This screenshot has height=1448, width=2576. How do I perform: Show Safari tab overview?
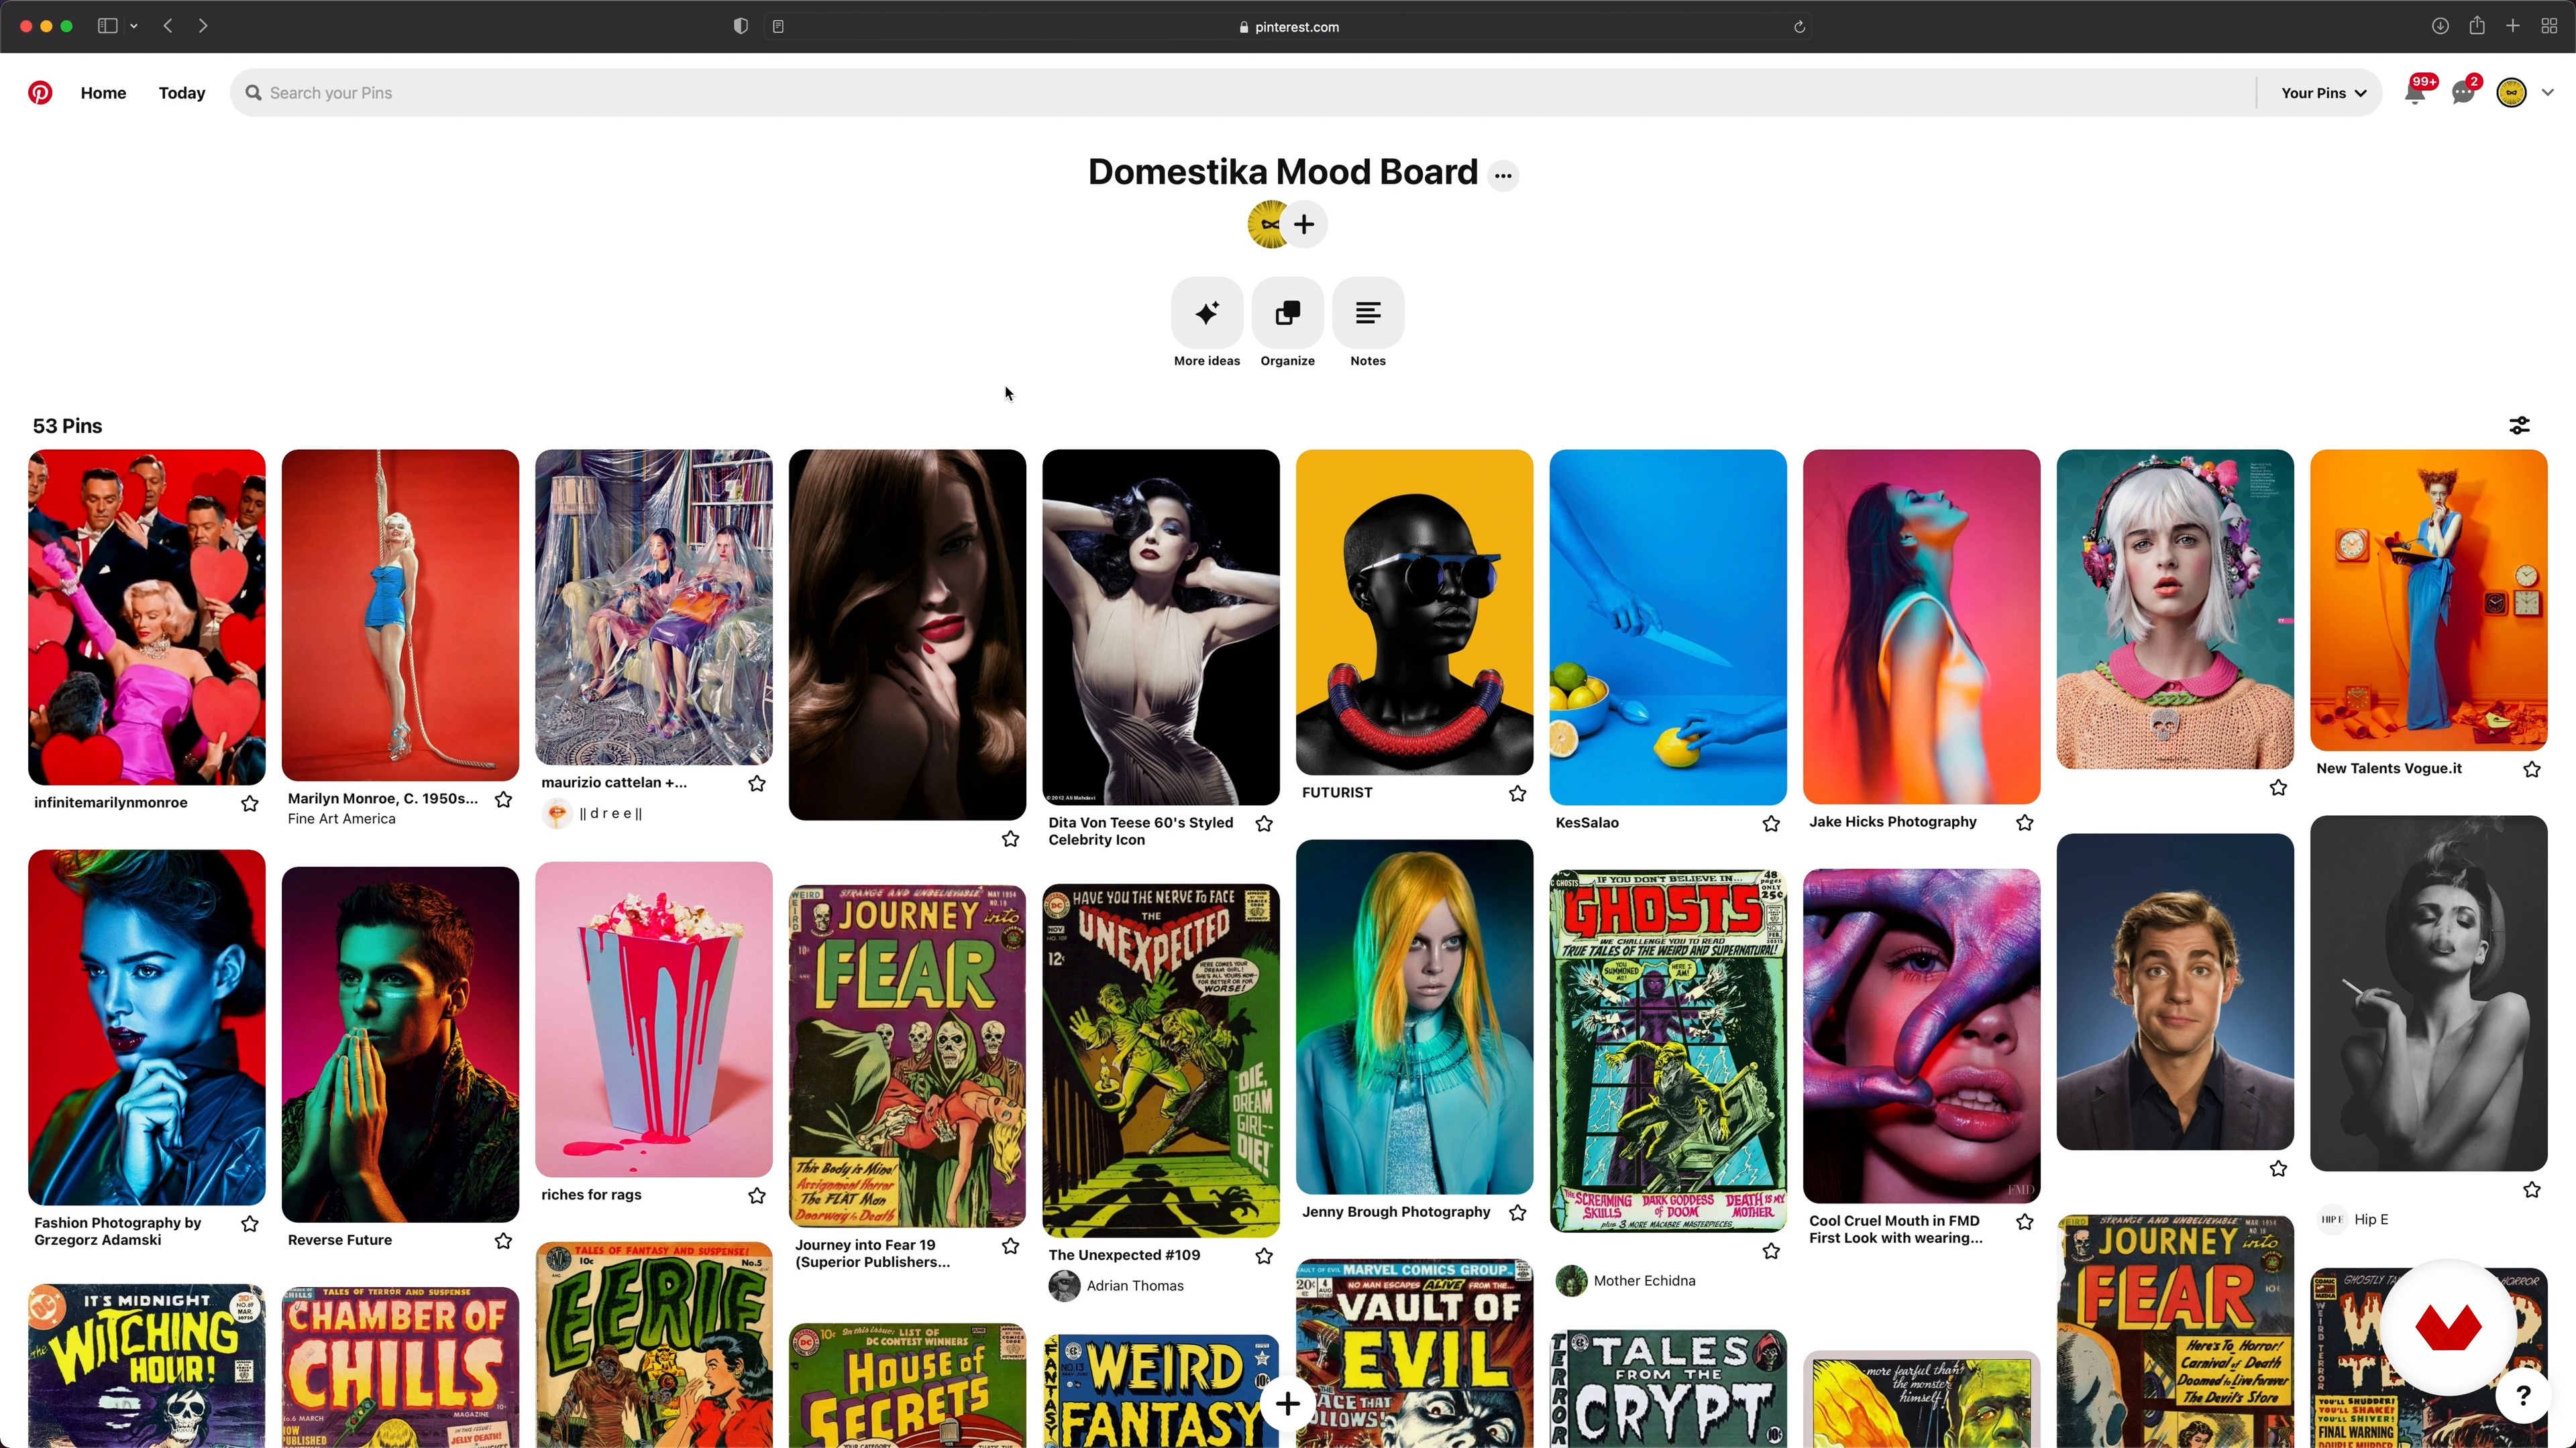[x=2549, y=26]
